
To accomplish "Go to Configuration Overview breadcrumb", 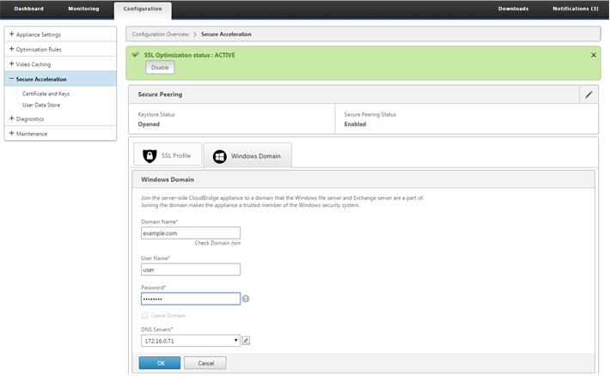I will [161, 34].
